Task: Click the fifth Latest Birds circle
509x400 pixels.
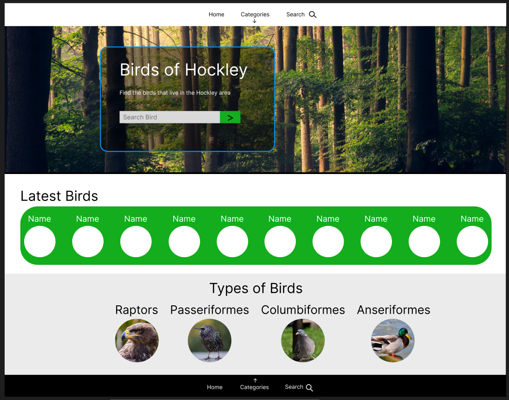Action: pos(232,242)
